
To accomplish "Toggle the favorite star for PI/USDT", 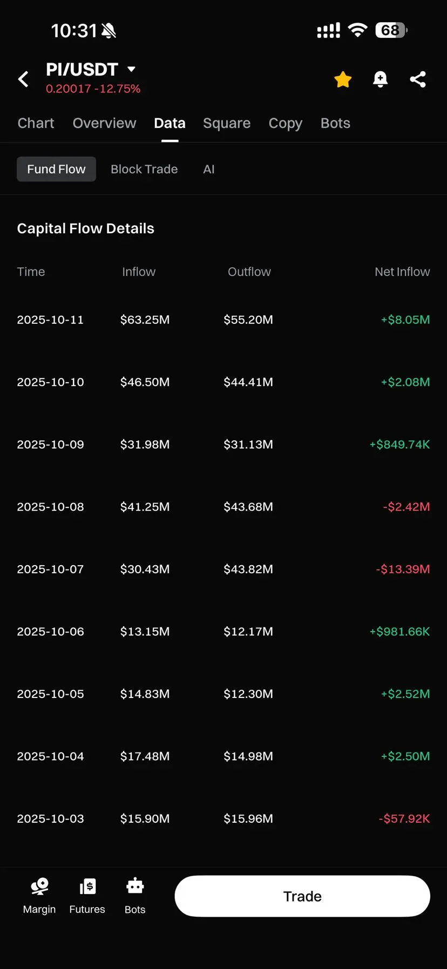I will (343, 79).
